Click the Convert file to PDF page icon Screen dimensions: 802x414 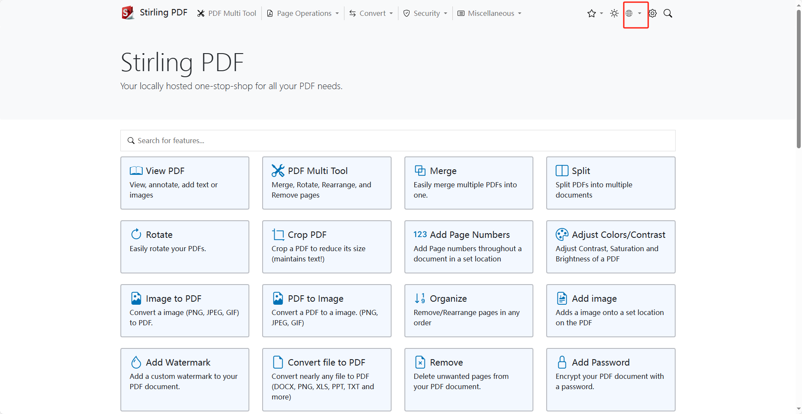278,362
